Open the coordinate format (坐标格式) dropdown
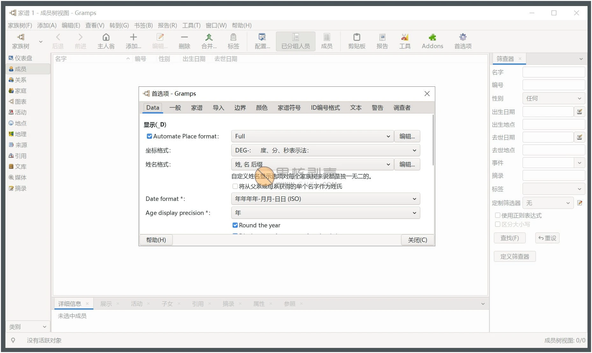 (325, 151)
